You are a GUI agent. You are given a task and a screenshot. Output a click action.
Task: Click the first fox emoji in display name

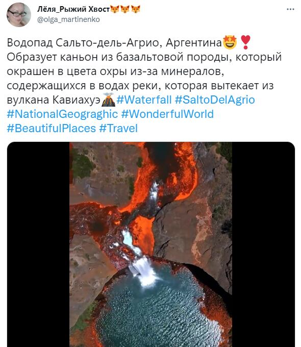click(x=115, y=9)
